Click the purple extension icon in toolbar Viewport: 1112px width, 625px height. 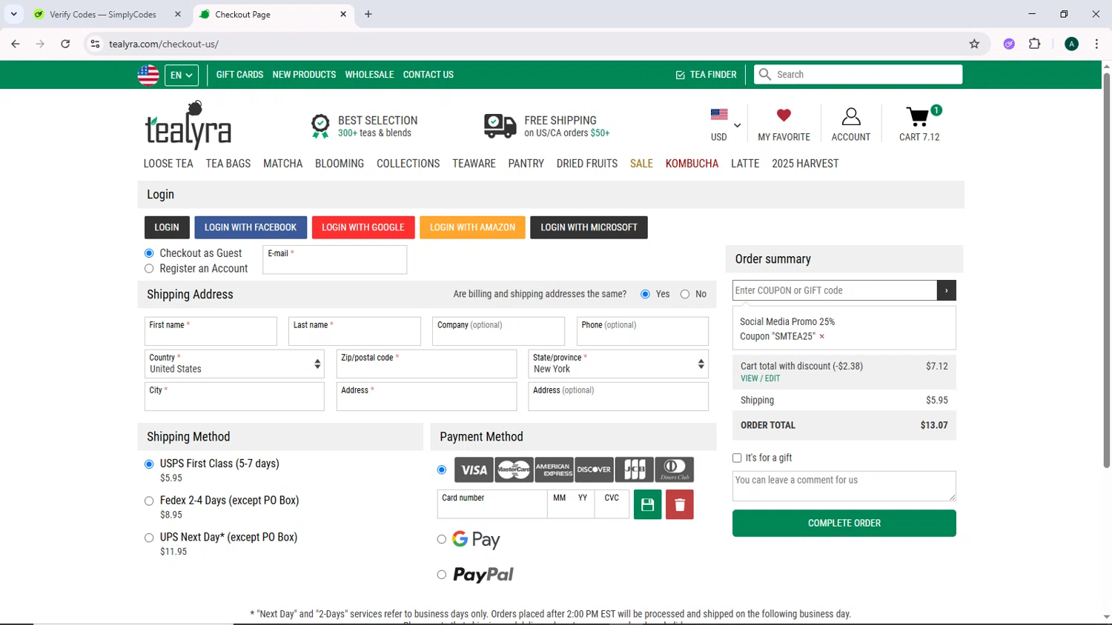1009,44
